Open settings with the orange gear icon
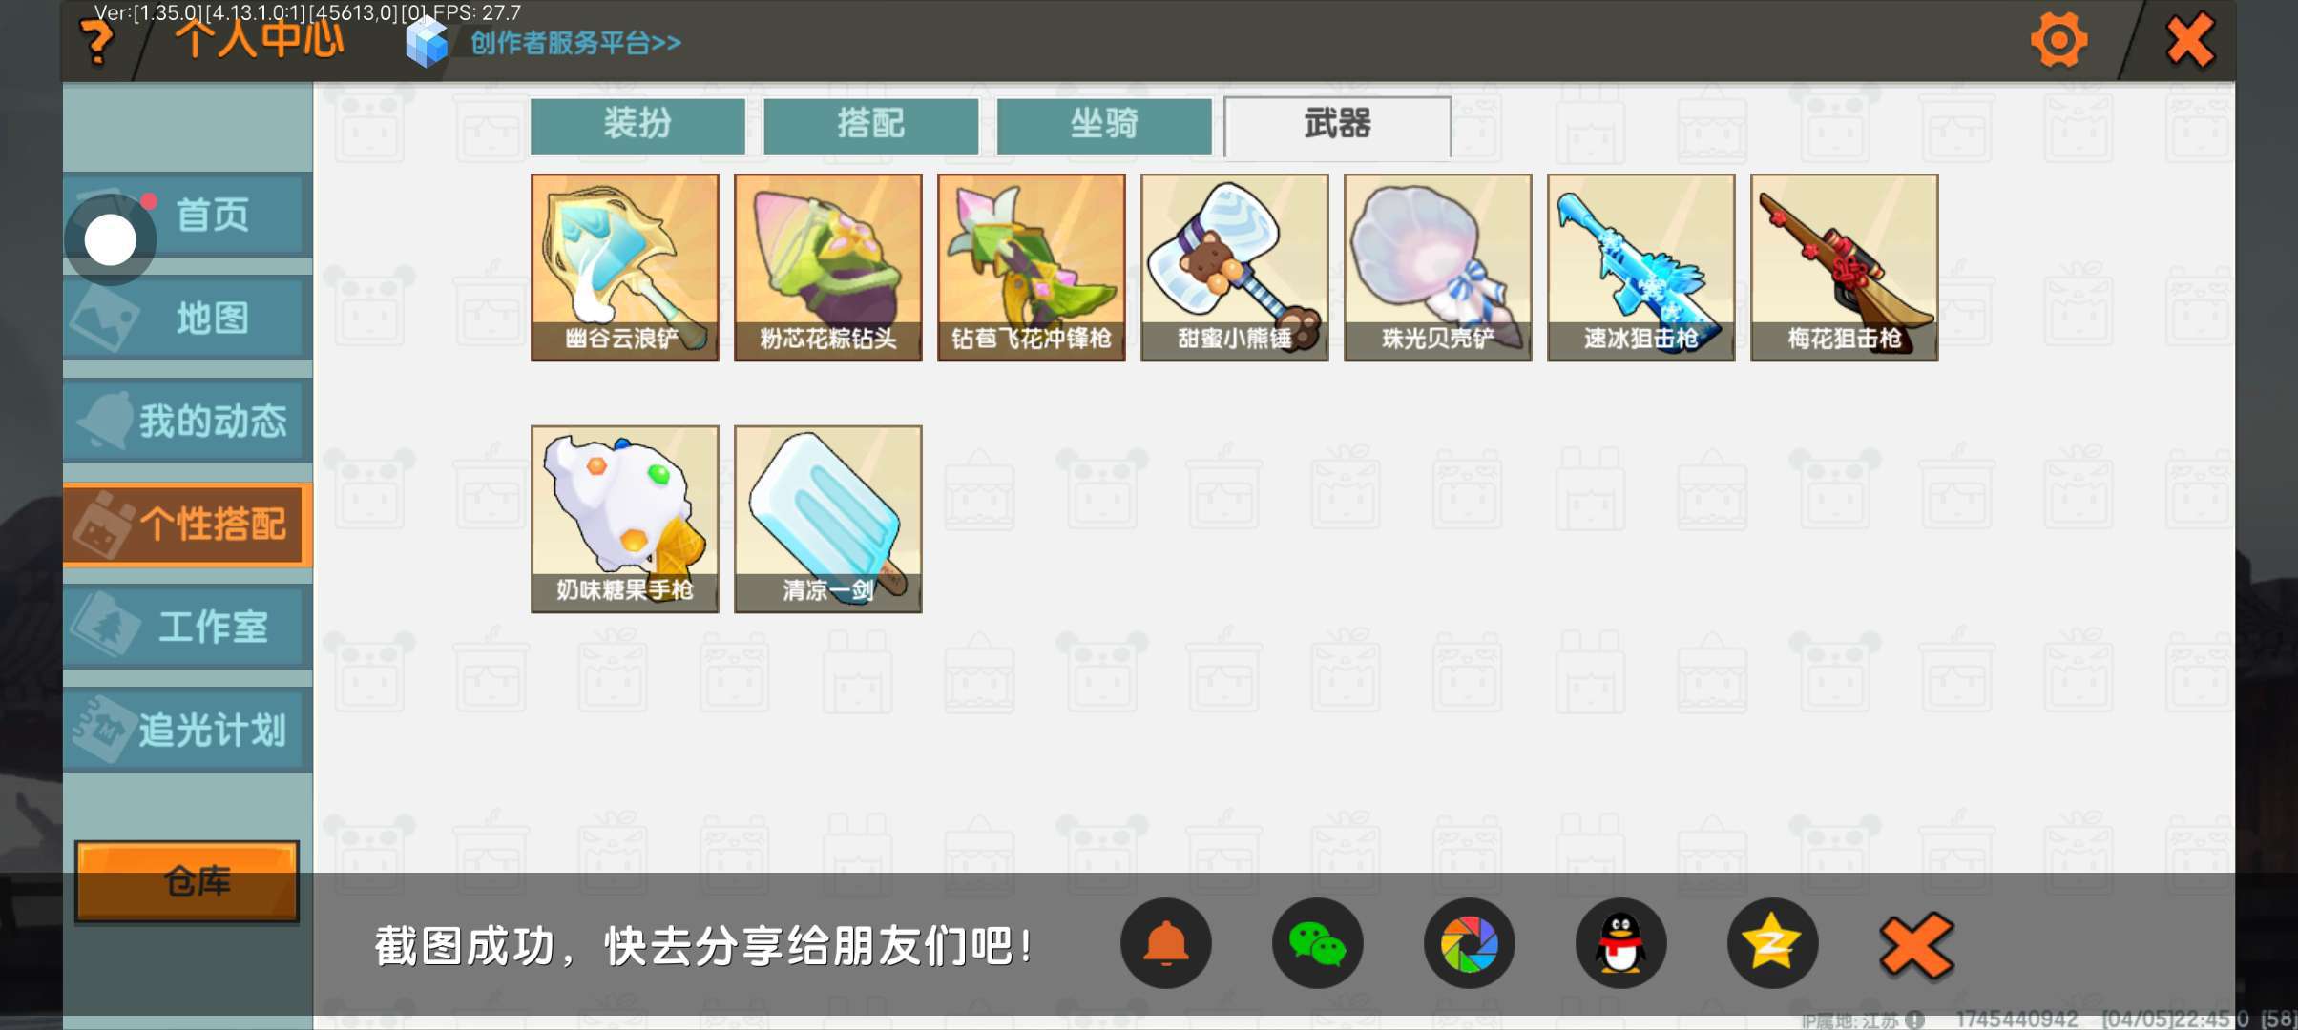Viewport: 2298px width, 1030px height. point(2058,41)
